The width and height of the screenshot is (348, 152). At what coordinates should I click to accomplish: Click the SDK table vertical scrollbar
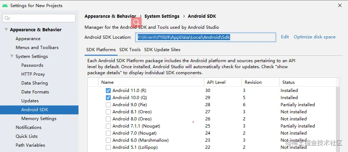338,119
